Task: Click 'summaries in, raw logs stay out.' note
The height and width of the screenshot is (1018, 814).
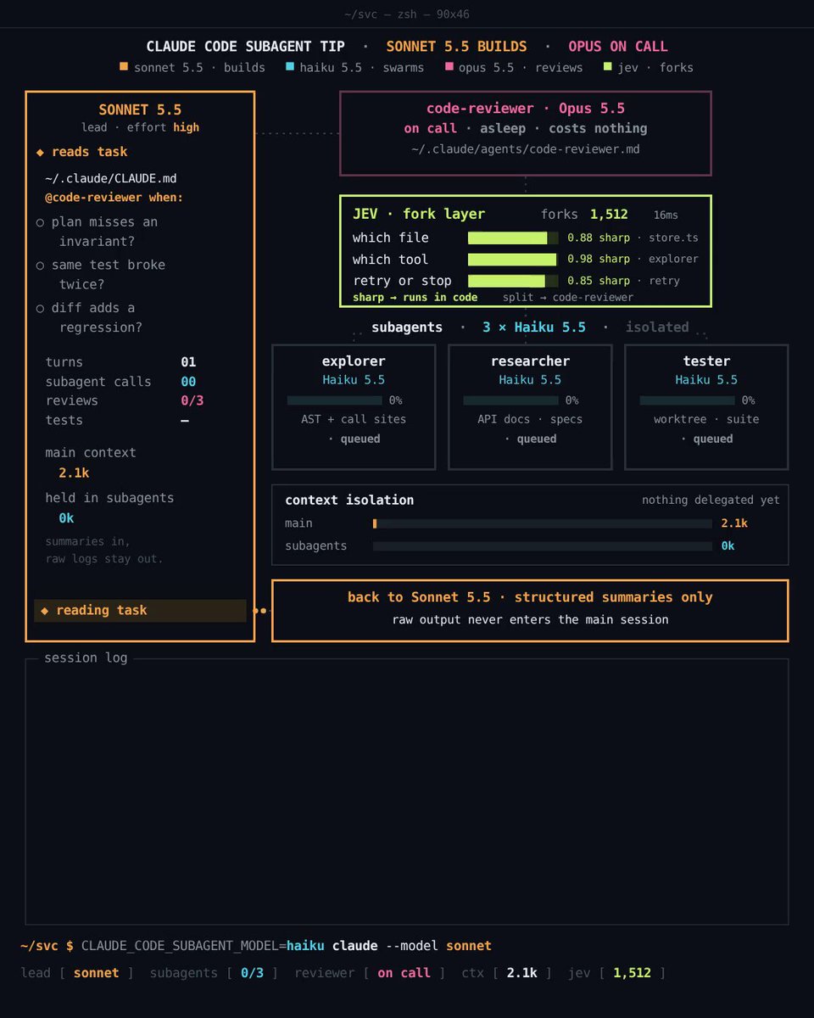Action: (x=104, y=550)
